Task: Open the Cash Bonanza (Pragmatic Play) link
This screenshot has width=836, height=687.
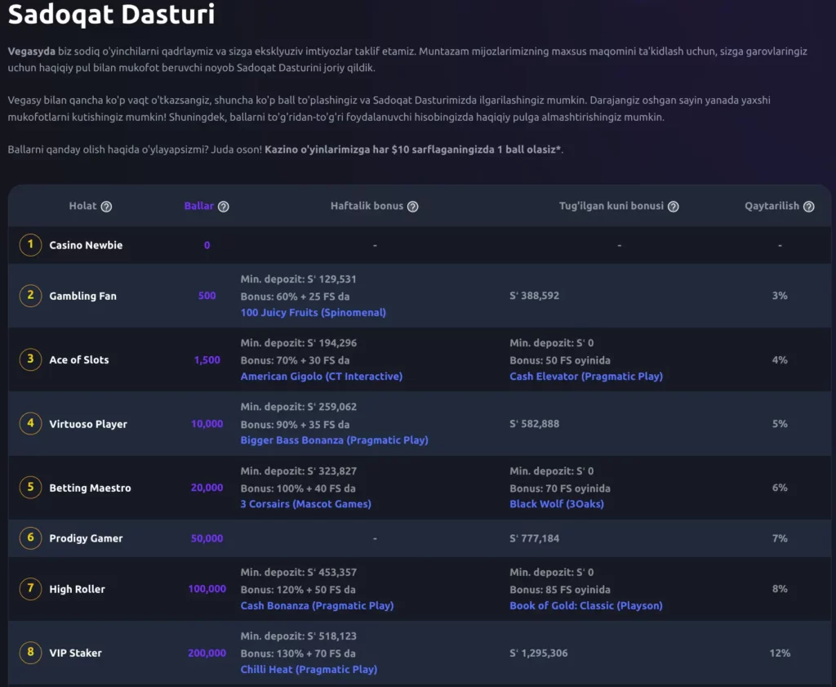Action: 317,605
